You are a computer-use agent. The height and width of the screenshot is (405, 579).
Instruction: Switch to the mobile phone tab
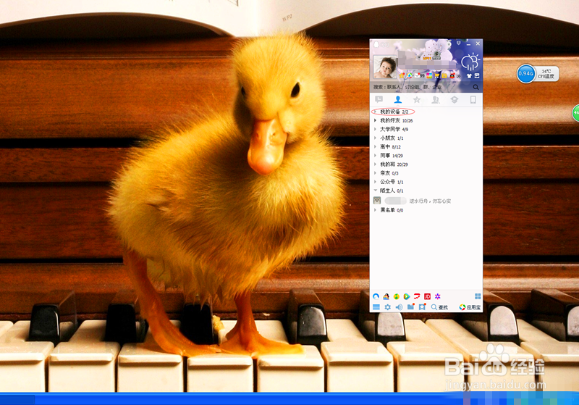(x=473, y=99)
